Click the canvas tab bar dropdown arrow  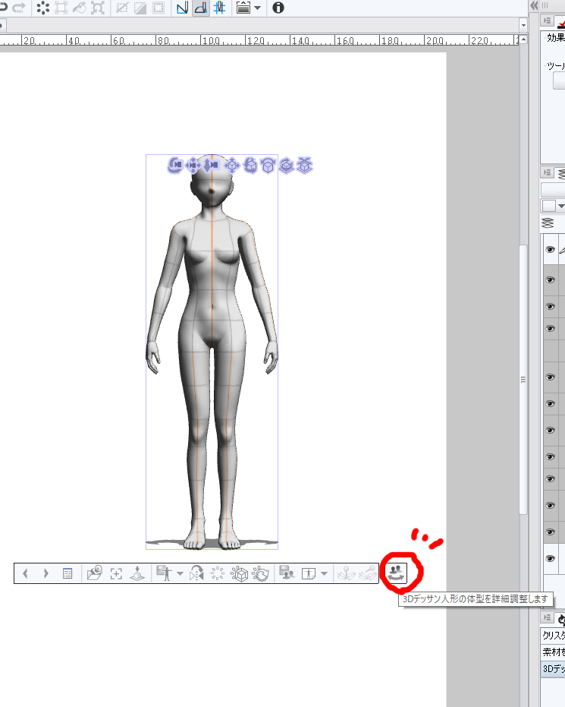(x=523, y=25)
